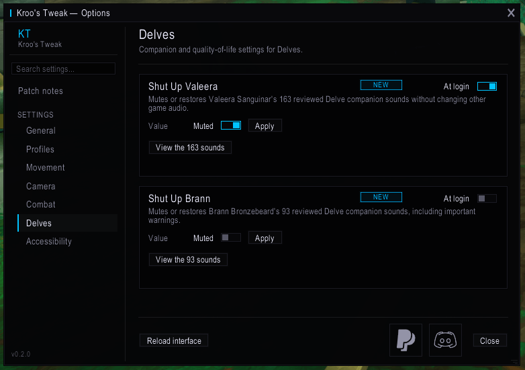Click the Close button at bottom

pyautogui.click(x=489, y=340)
